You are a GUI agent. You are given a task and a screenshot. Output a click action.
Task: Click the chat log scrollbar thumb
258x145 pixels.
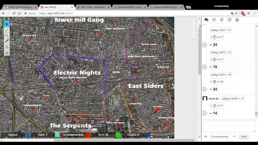[256, 113]
